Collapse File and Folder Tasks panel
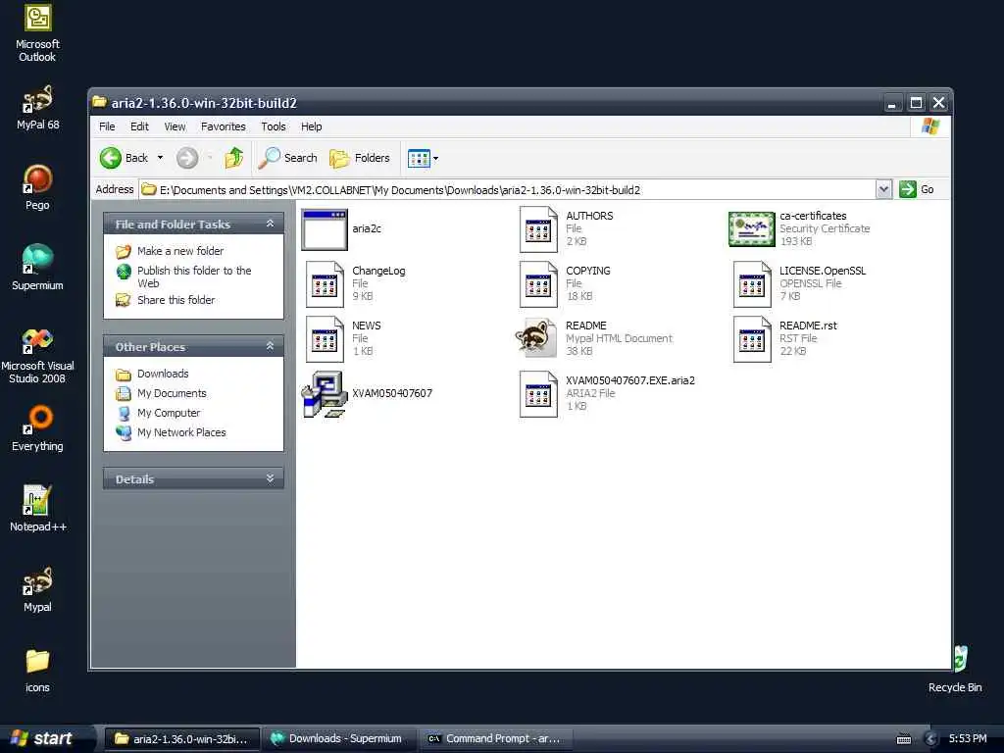1004x753 pixels. click(x=271, y=224)
